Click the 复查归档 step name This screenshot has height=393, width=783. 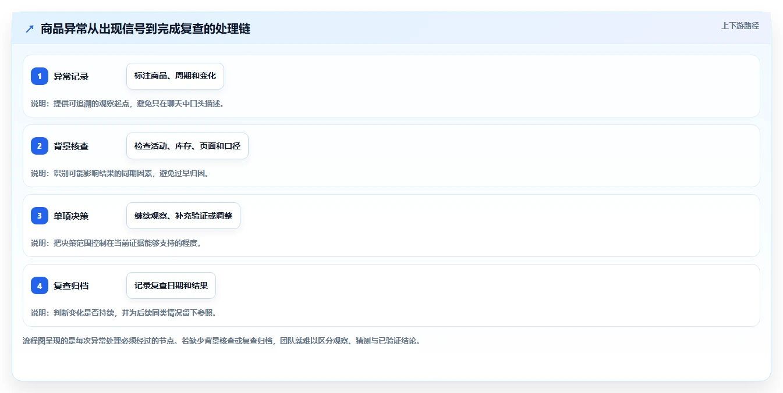[x=71, y=285]
